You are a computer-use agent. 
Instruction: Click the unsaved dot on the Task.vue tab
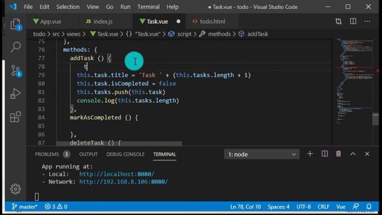pos(178,21)
